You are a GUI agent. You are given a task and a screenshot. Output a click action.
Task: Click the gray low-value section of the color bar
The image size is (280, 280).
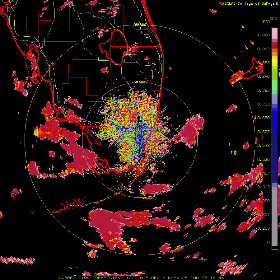point(275,216)
